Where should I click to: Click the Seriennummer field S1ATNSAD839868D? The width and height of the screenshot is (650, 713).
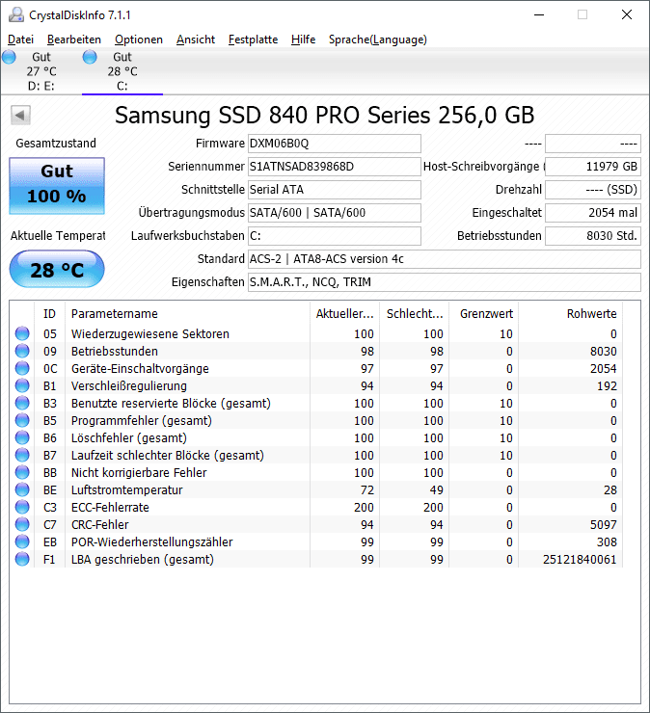pyautogui.click(x=335, y=167)
